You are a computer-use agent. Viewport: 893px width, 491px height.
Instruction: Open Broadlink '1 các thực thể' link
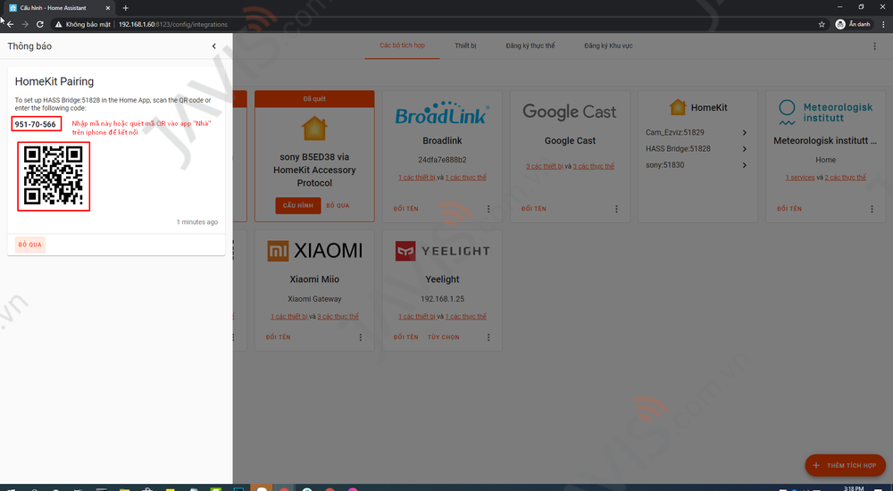[466, 177]
